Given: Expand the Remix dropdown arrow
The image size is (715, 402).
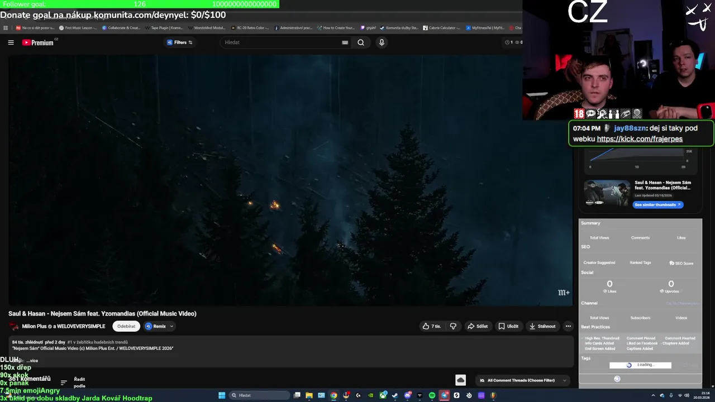Looking at the screenshot, I should click(171, 326).
